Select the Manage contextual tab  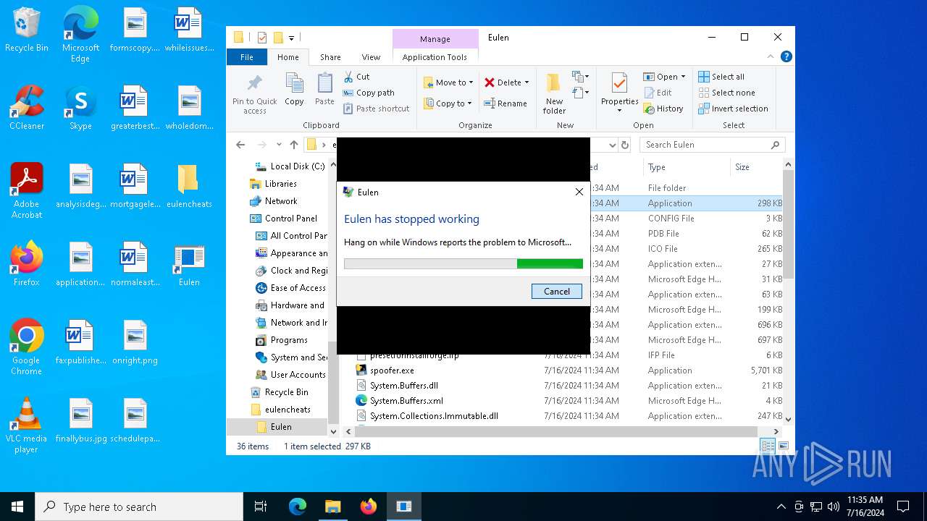[435, 39]
